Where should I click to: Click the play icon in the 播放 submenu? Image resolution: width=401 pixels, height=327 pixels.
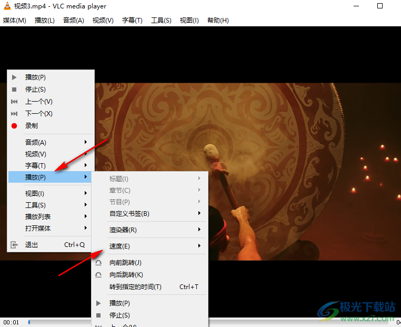98,303
